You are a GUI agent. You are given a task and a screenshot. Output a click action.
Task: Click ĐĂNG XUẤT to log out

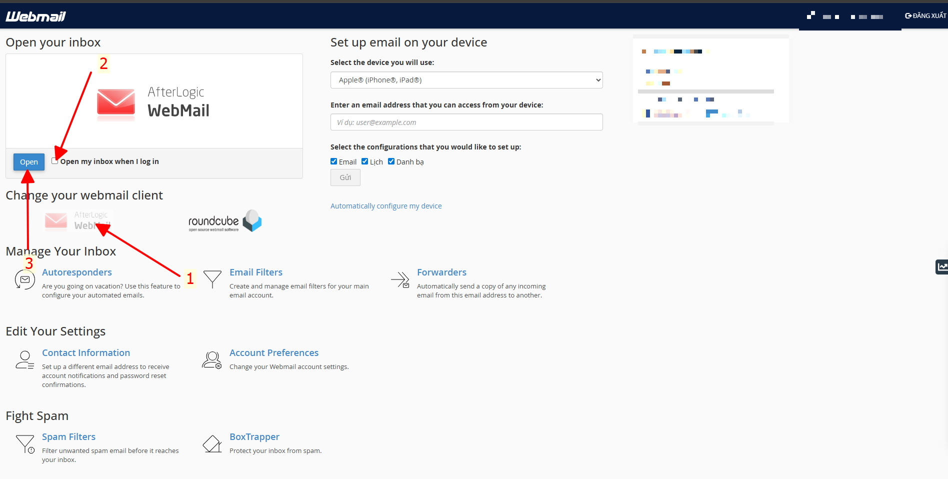pyautogui.click(x=925, y=15)
